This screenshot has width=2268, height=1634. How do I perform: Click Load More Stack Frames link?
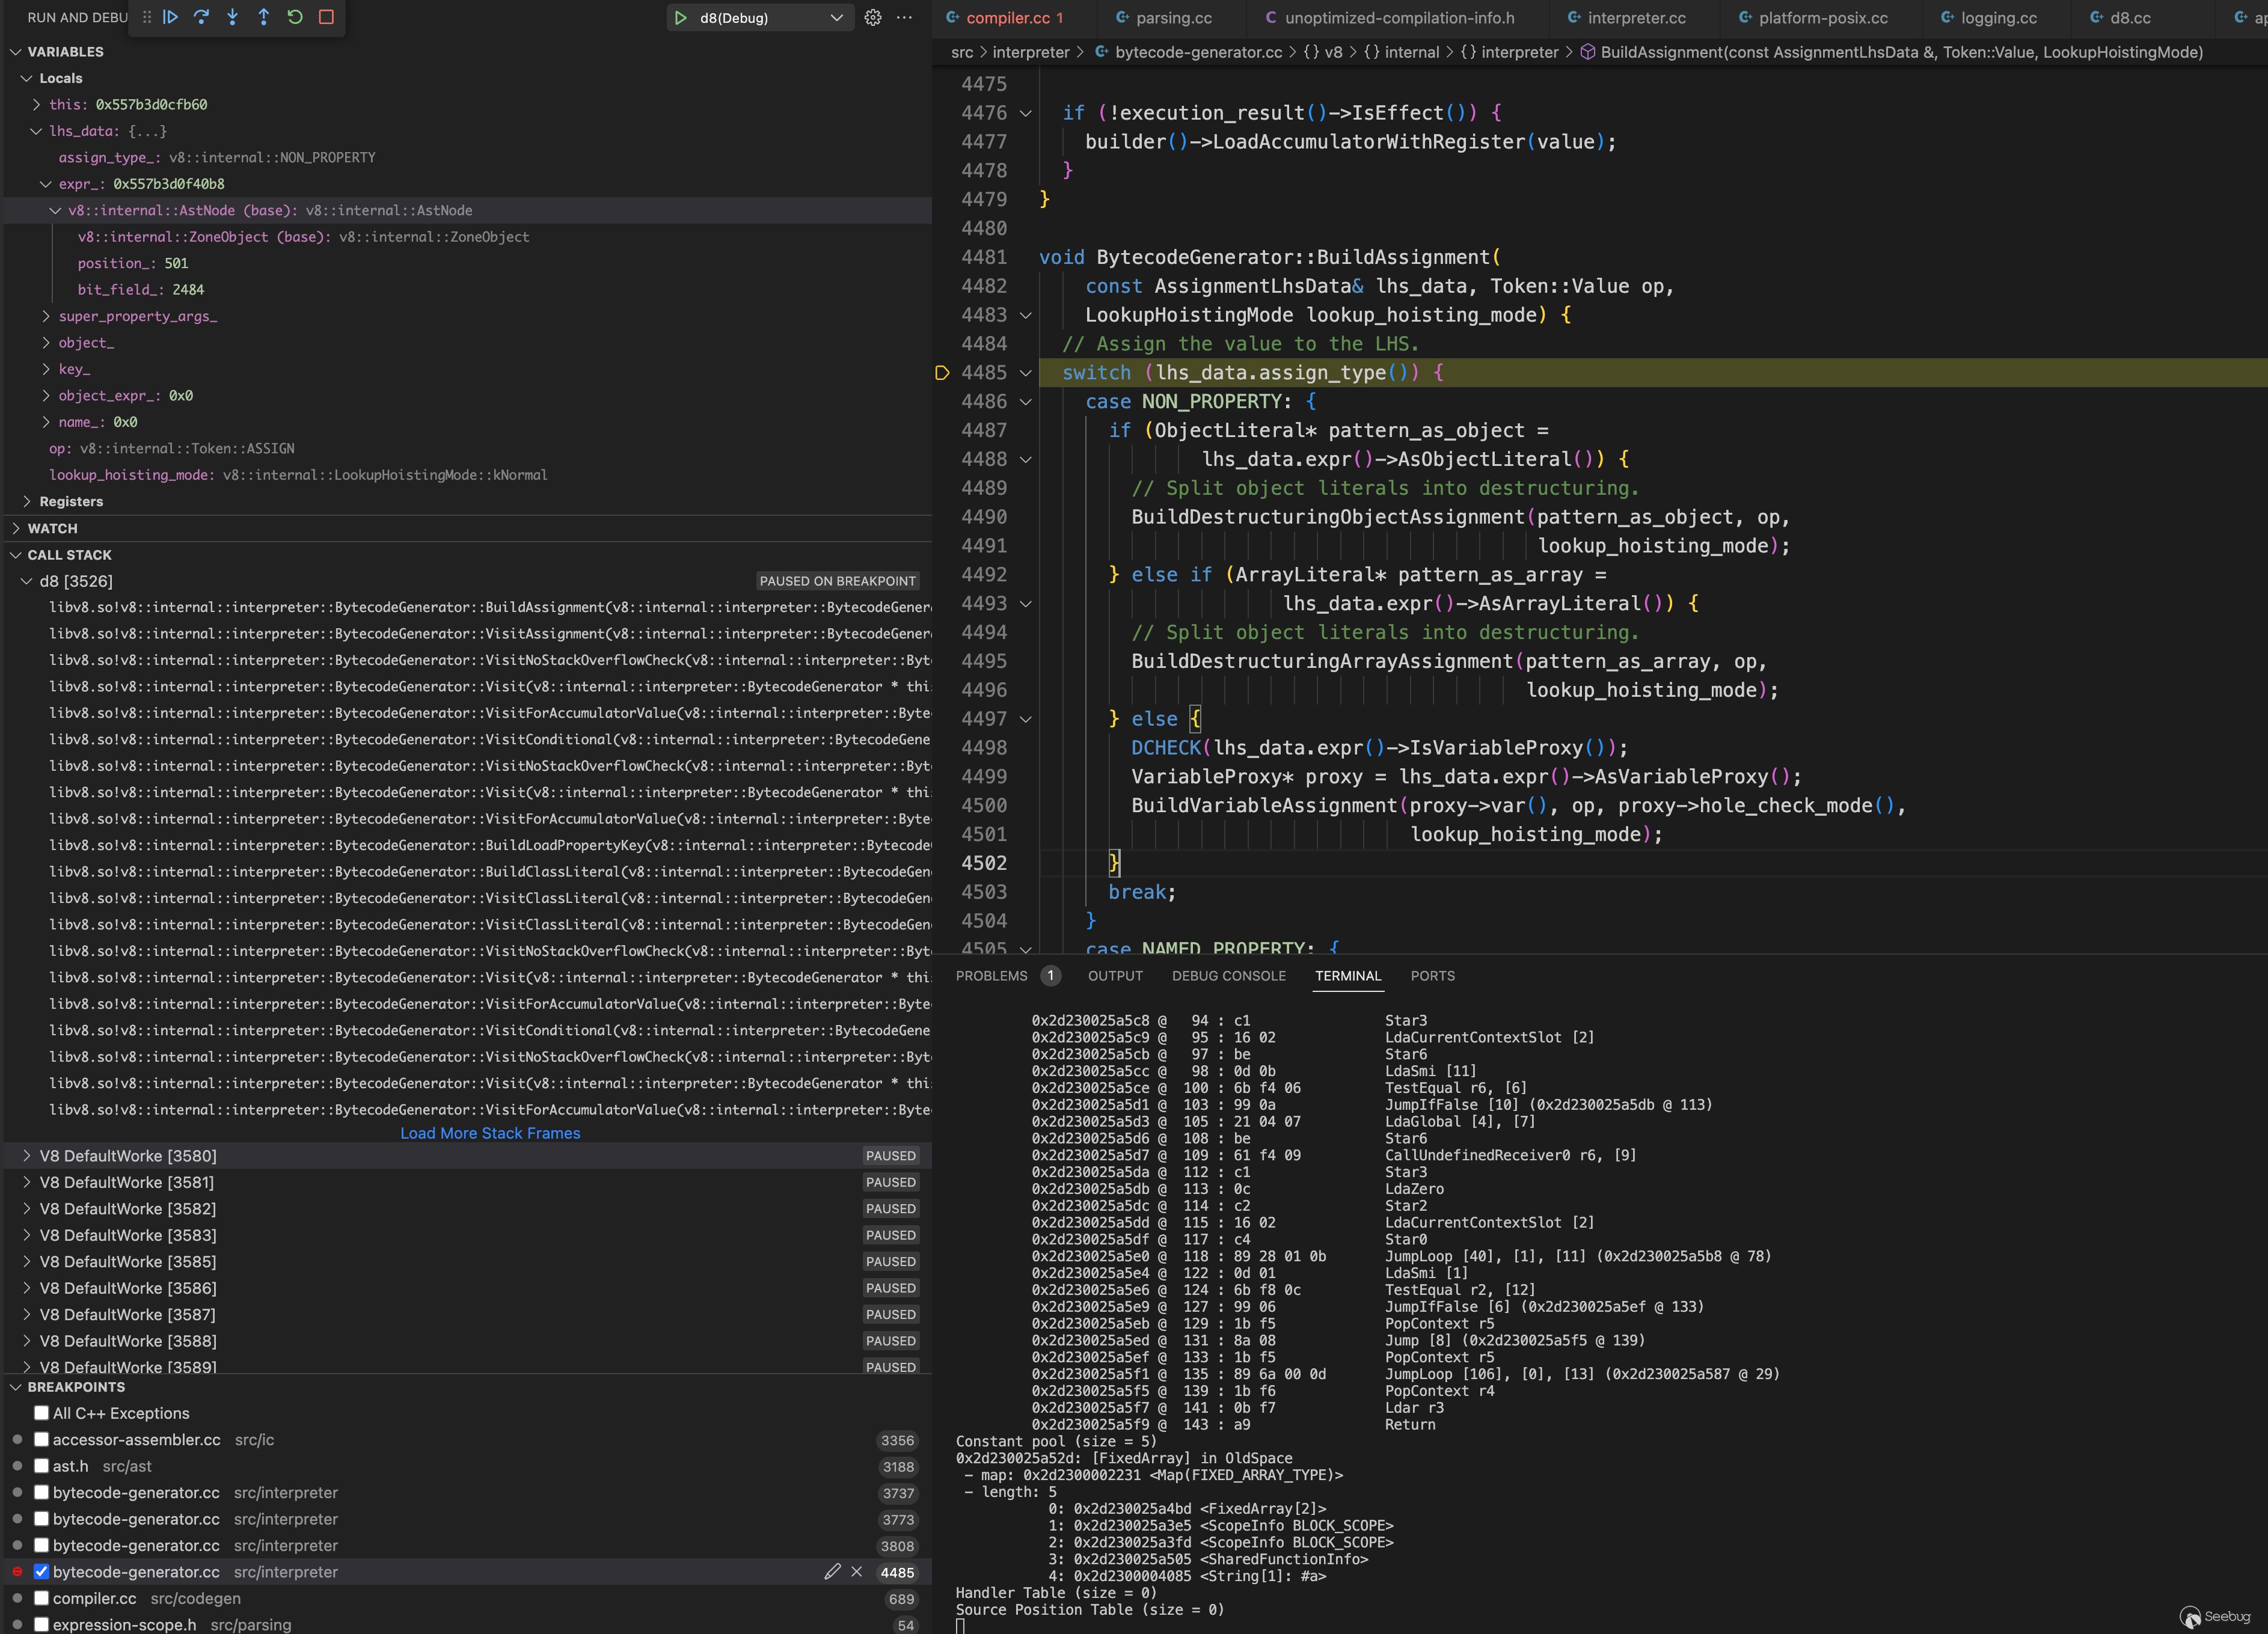pos(490,1133)
